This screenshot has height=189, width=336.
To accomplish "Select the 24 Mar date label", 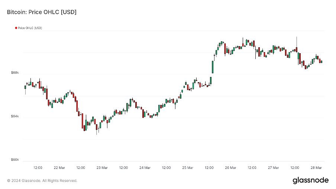I will (x=145, y=168).
